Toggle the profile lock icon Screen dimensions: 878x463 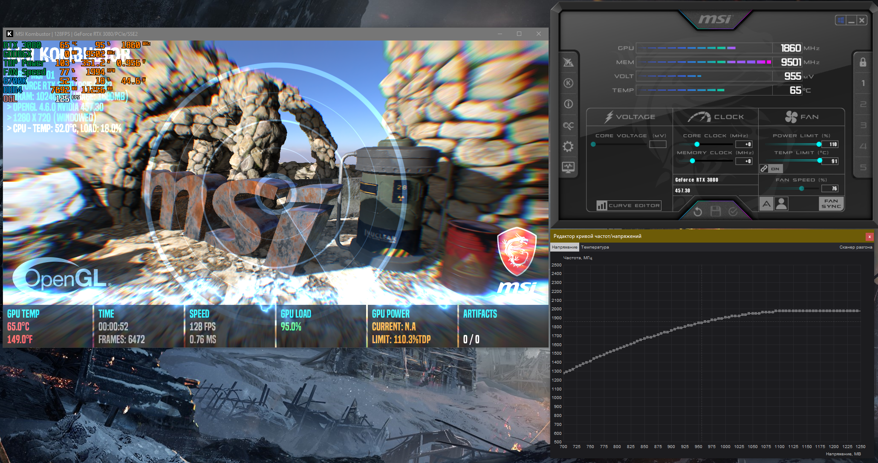pyautogui.click(x=863, y=63)
